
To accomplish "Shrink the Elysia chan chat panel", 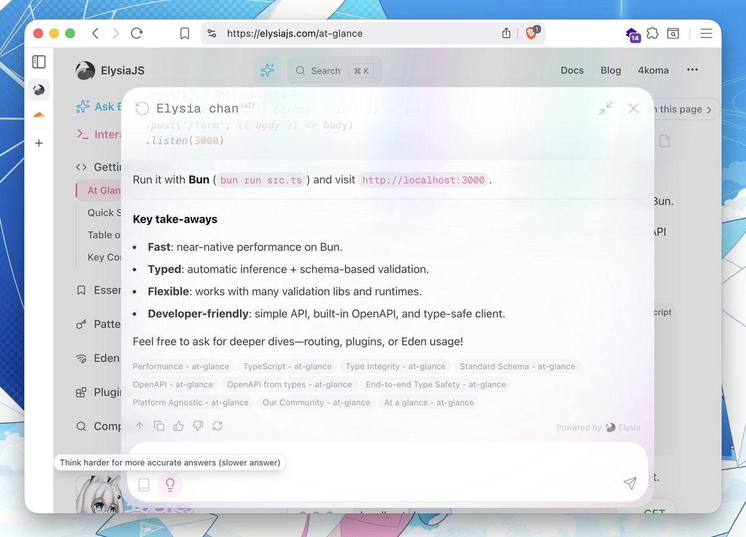I will click(x=606, y=108).
